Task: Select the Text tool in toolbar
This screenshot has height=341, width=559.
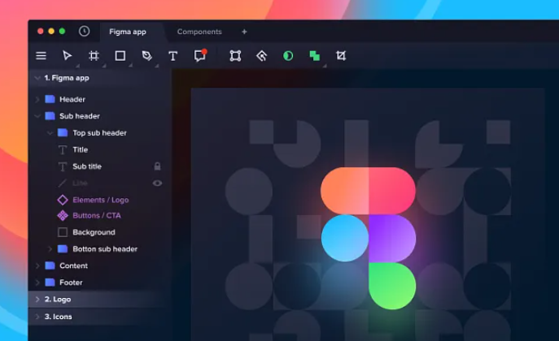Action: pyautogui.click(x=173, y=56)
